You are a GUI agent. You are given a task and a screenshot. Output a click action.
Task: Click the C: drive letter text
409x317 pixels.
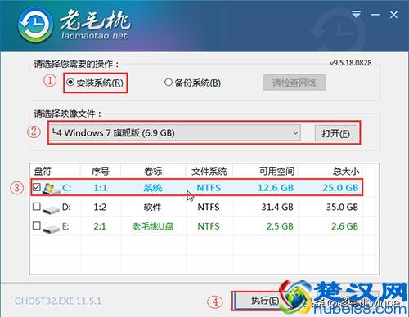coord(67,188)
